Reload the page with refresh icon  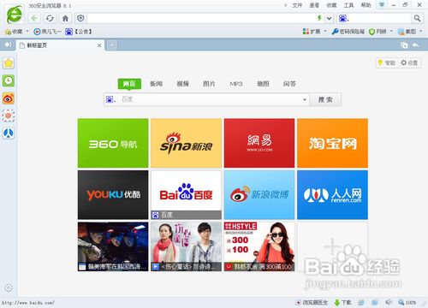point(50,19)
